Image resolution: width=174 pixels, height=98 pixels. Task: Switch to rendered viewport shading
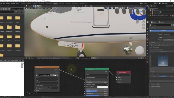[124, 8]
